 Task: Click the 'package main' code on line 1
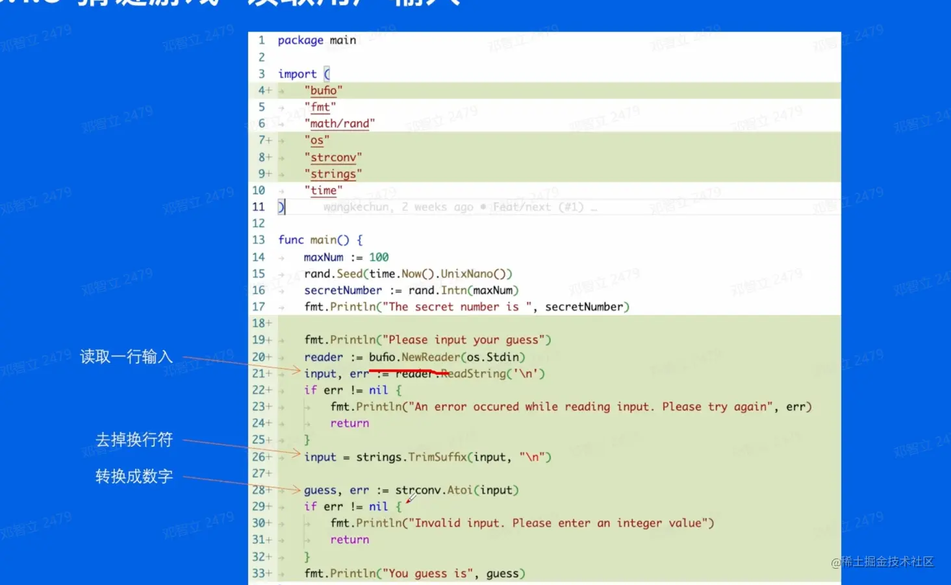[316, 40]
